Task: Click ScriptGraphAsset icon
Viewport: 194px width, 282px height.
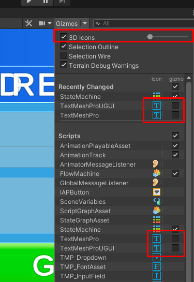Action: pos(157,211)
